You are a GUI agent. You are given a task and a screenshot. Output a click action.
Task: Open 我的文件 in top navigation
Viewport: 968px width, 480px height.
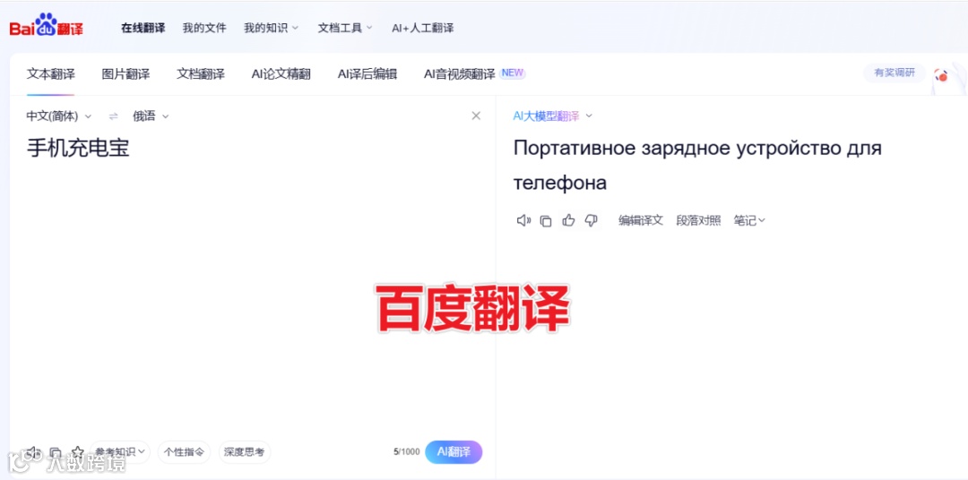pos(204,28)
